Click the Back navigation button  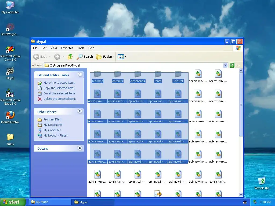point(40,57)
